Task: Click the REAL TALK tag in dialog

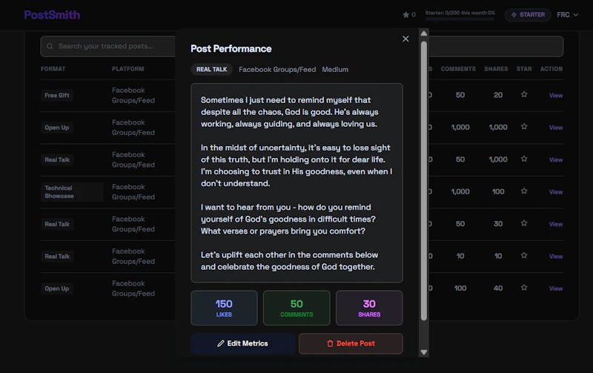Action: [x=211, y=69]
